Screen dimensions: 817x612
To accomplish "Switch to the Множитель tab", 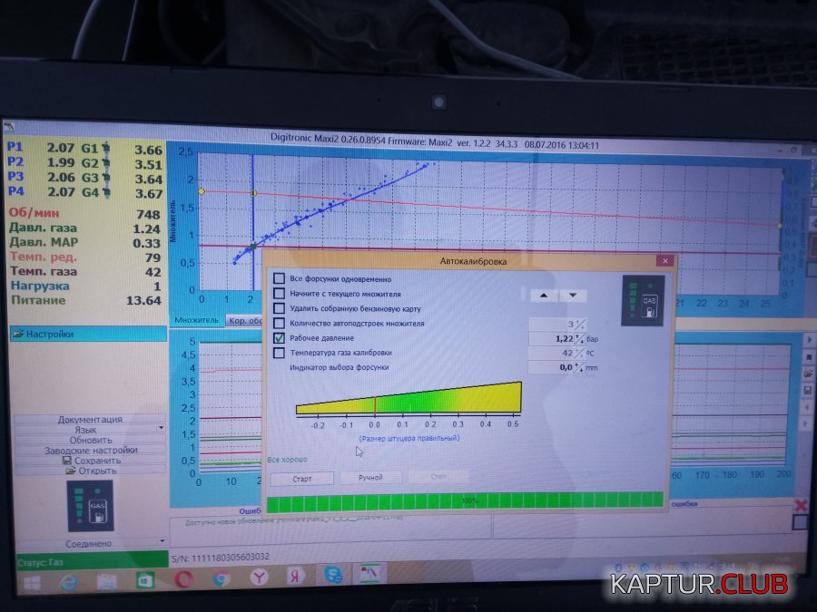I will point(196,320).
